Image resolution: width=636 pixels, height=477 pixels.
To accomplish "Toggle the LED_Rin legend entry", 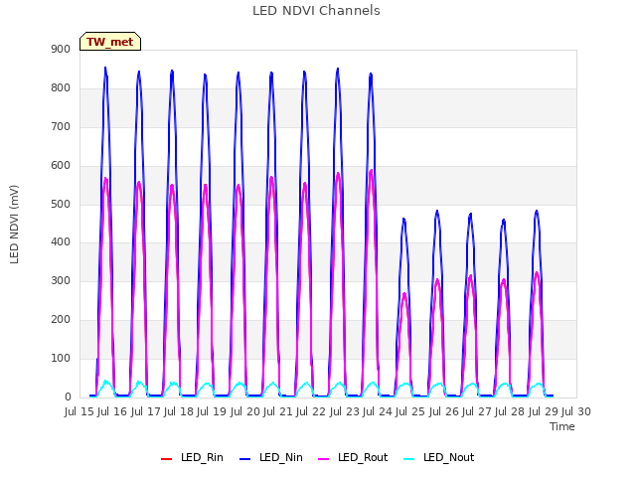I will pyautogui.click(x=192, y=458).
